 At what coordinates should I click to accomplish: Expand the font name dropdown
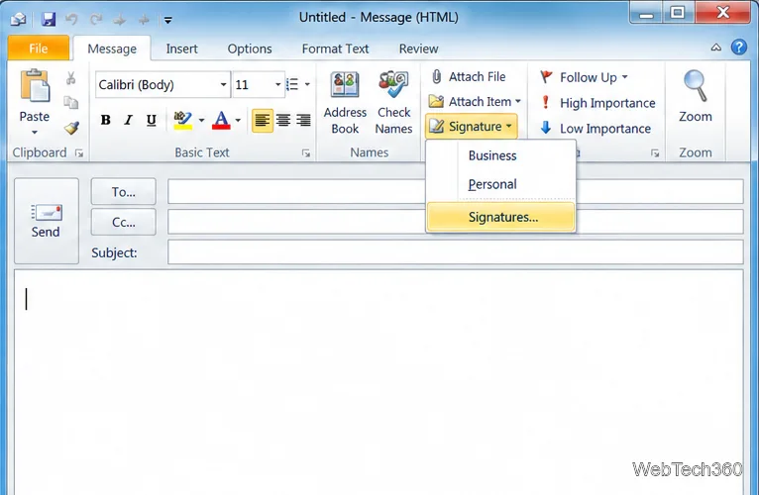coord(223,85)
